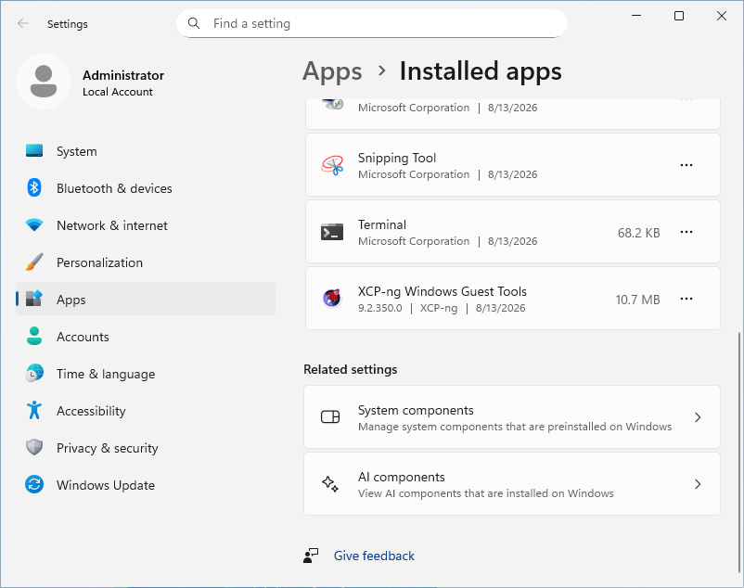
Task: Click the Apps breadcrumb link
Action: (332, 71)
